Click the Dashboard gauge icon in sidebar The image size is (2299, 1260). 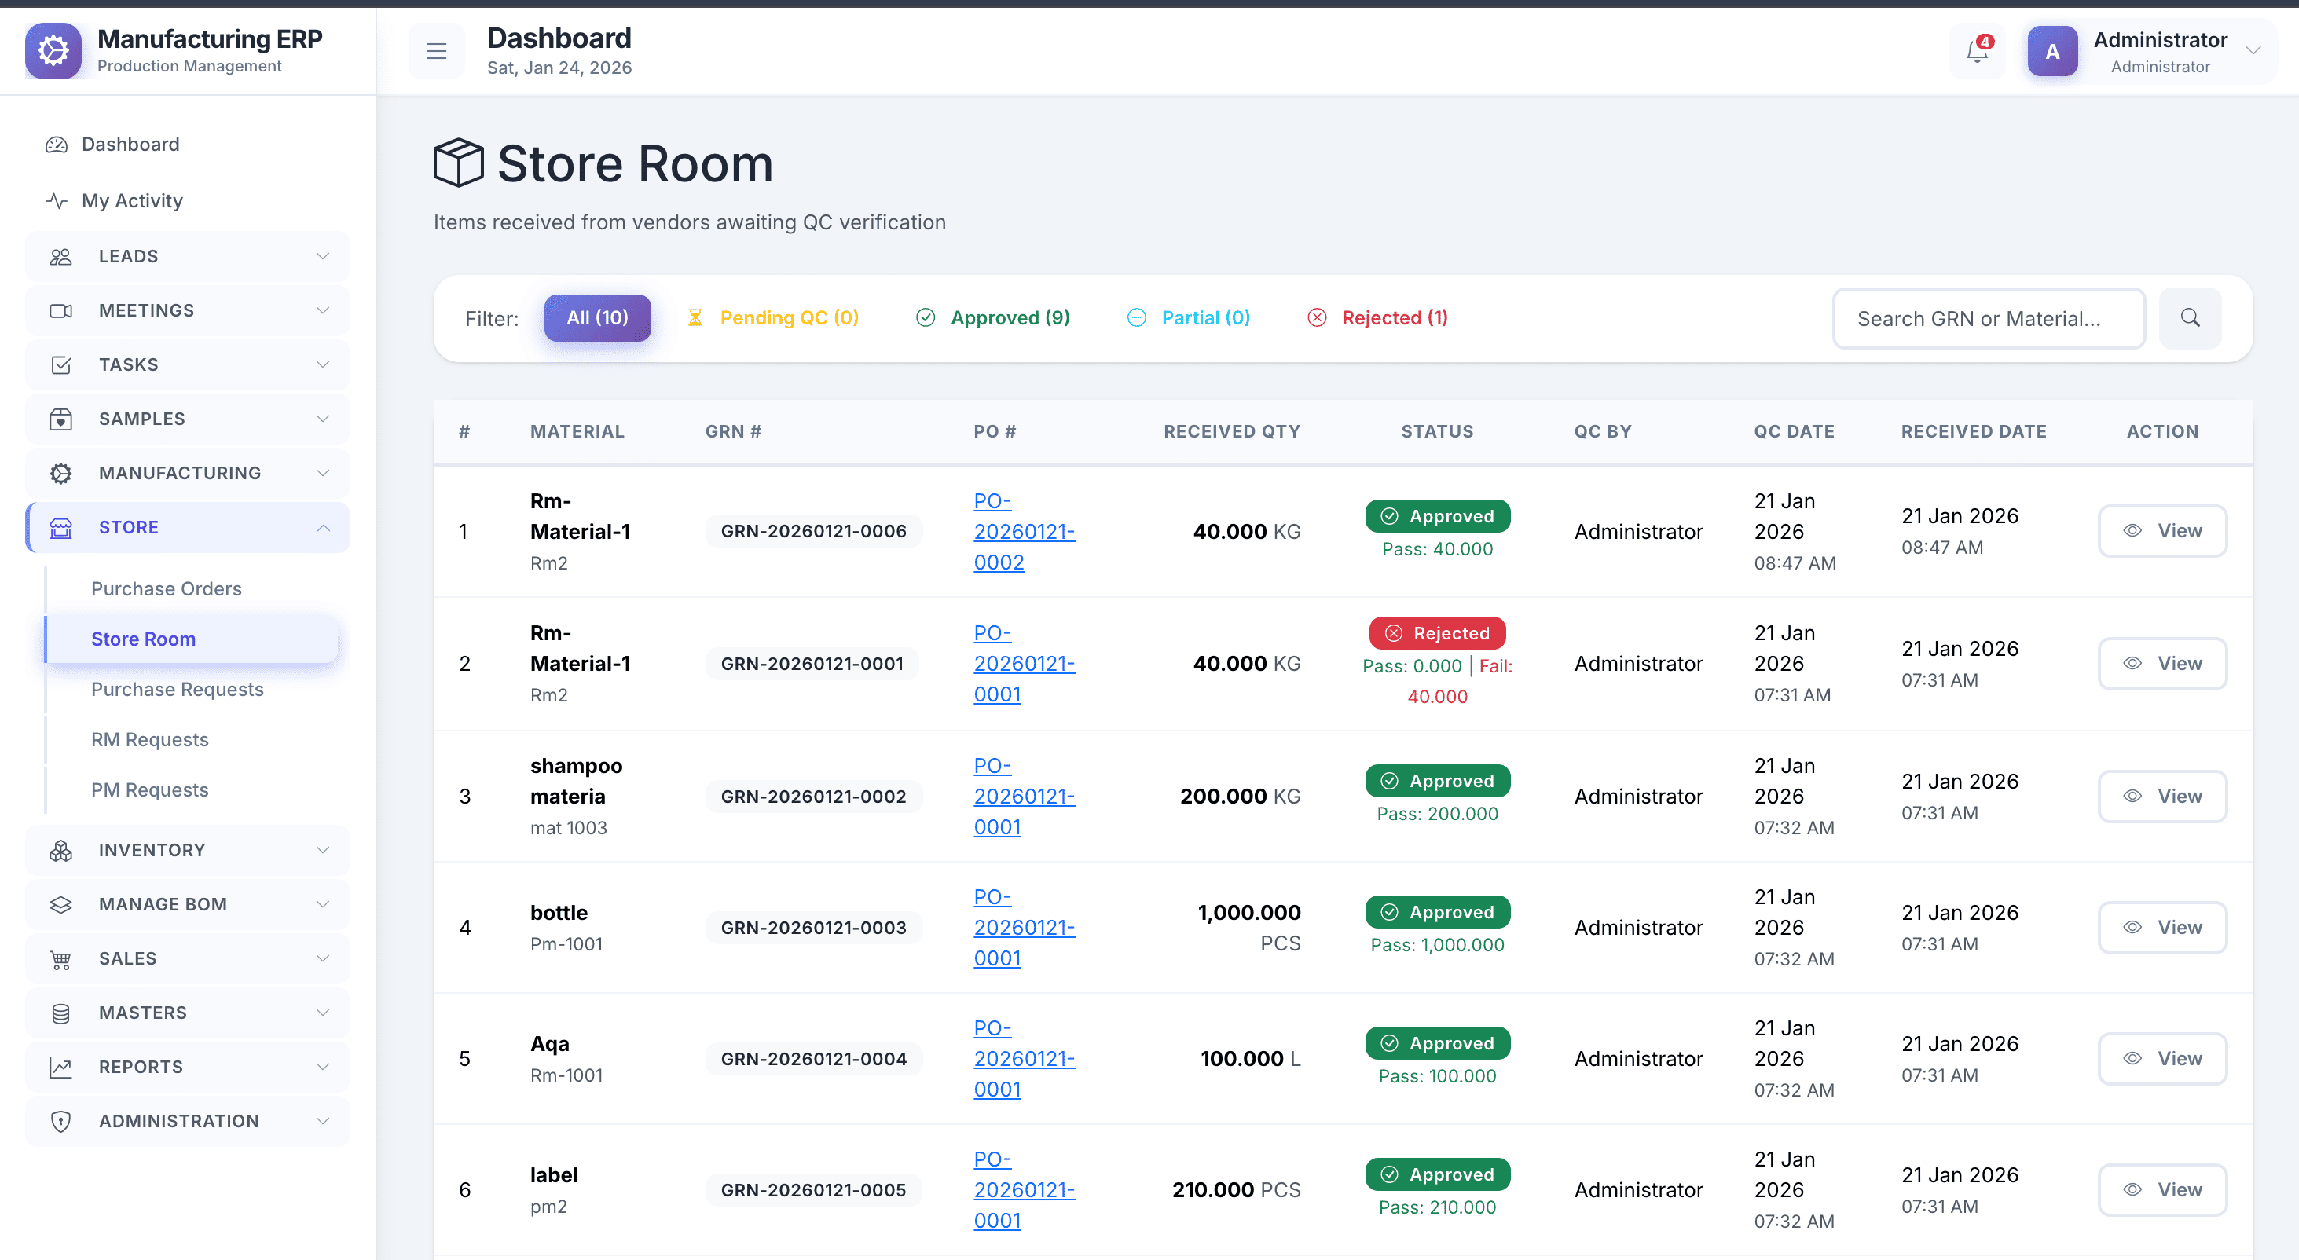pos(57,145)
